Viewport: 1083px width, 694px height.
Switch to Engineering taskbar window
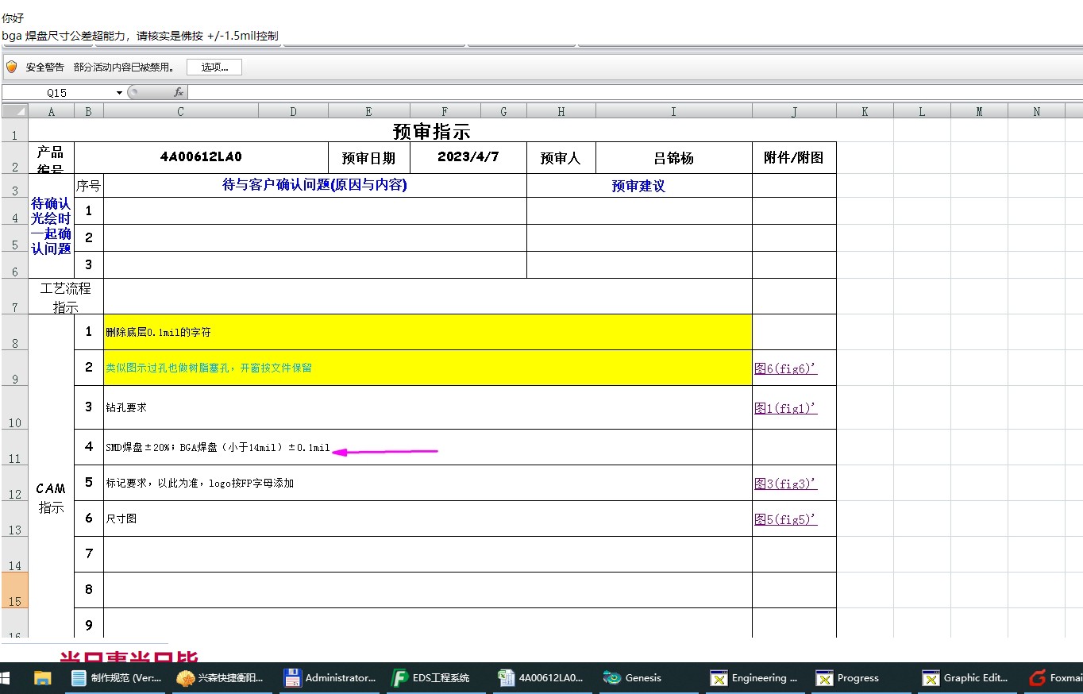[x=755, y=678]
